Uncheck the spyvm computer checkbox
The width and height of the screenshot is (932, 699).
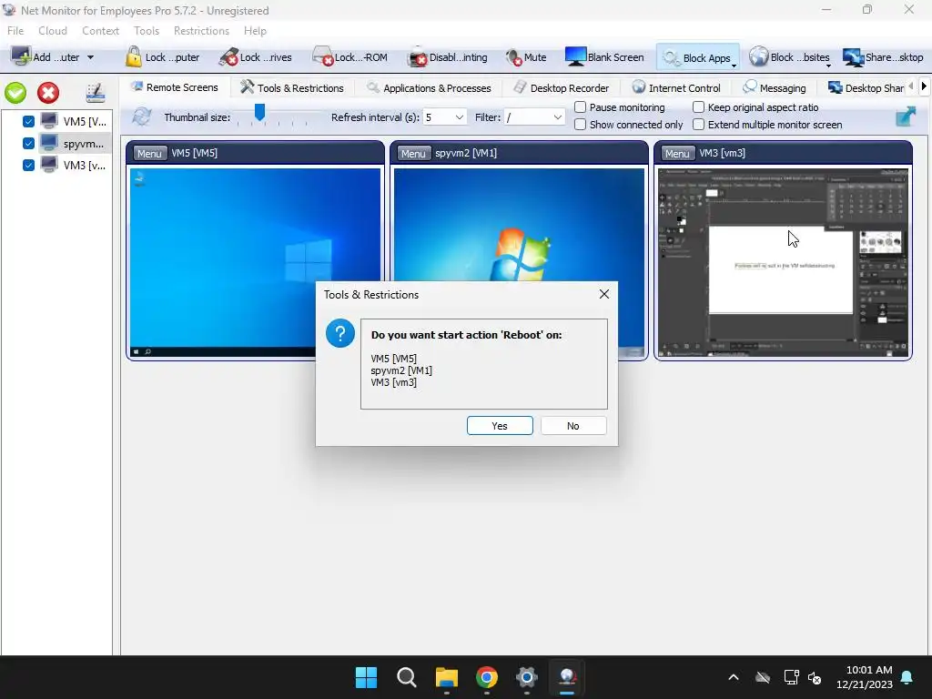[28, 143]
